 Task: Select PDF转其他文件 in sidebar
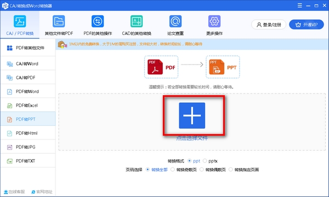(28, 48)
